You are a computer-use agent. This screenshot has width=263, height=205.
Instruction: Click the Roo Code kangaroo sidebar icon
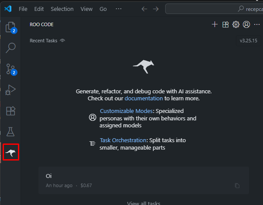10,153
